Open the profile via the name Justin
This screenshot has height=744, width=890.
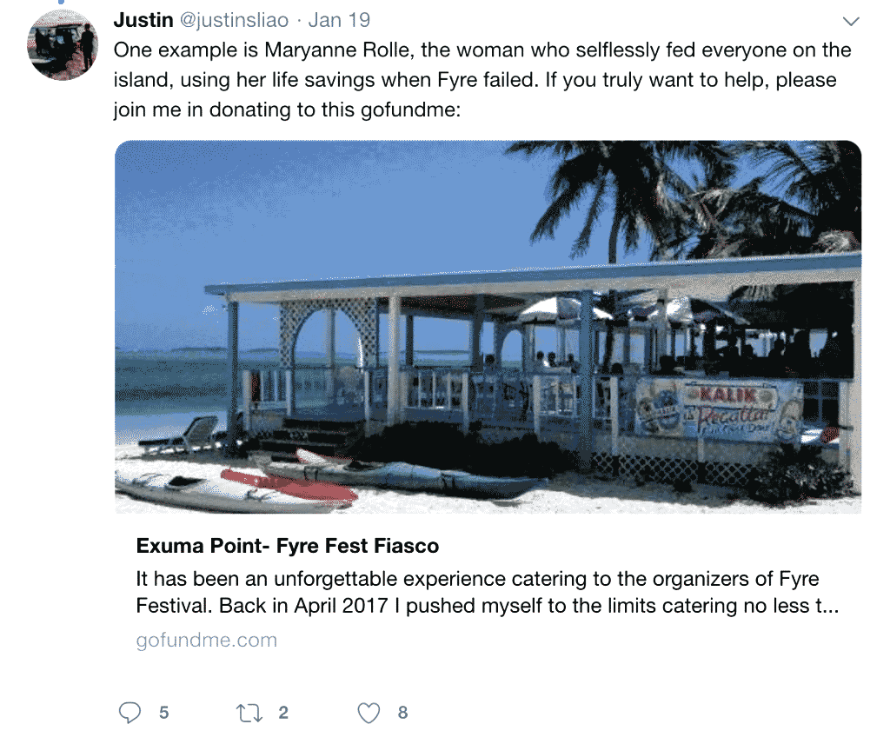click(x=143, y=20)
